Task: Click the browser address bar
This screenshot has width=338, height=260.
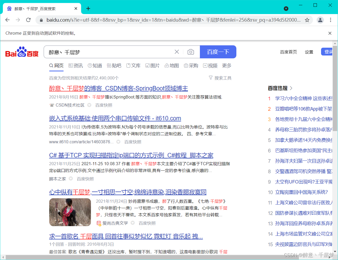Action: click(x=173, y=20)
